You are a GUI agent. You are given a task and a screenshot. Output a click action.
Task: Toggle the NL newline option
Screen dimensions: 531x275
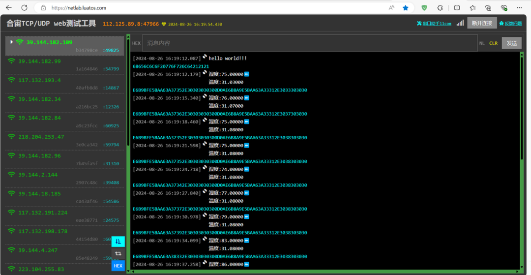482,43
